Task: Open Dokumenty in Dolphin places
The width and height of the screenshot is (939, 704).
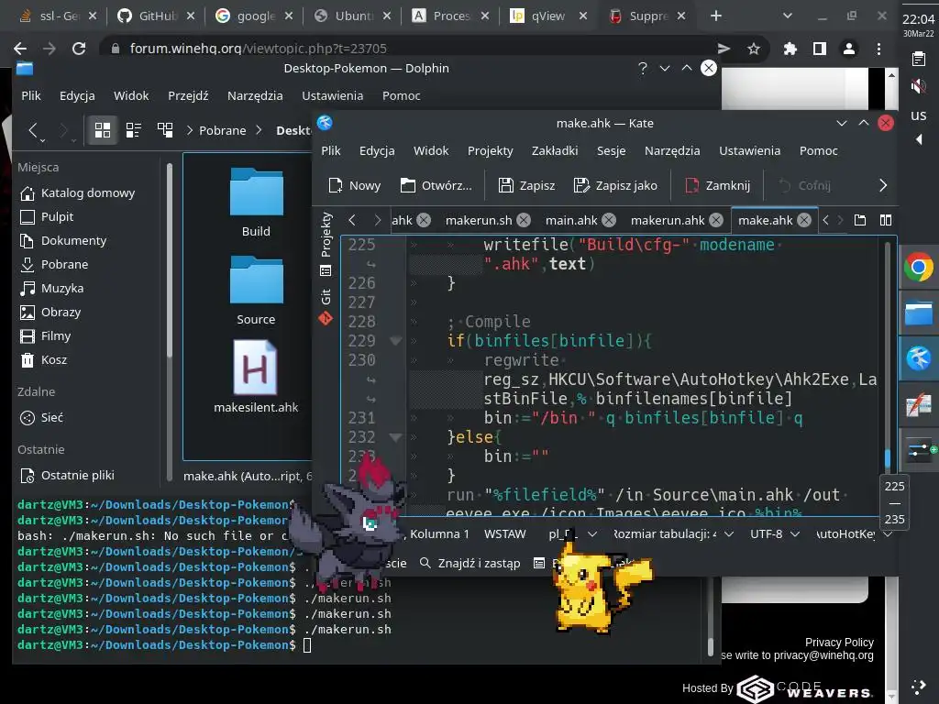Action: point(63,241)
